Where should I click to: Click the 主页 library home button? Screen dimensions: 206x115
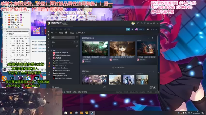[x=63, y=37]
